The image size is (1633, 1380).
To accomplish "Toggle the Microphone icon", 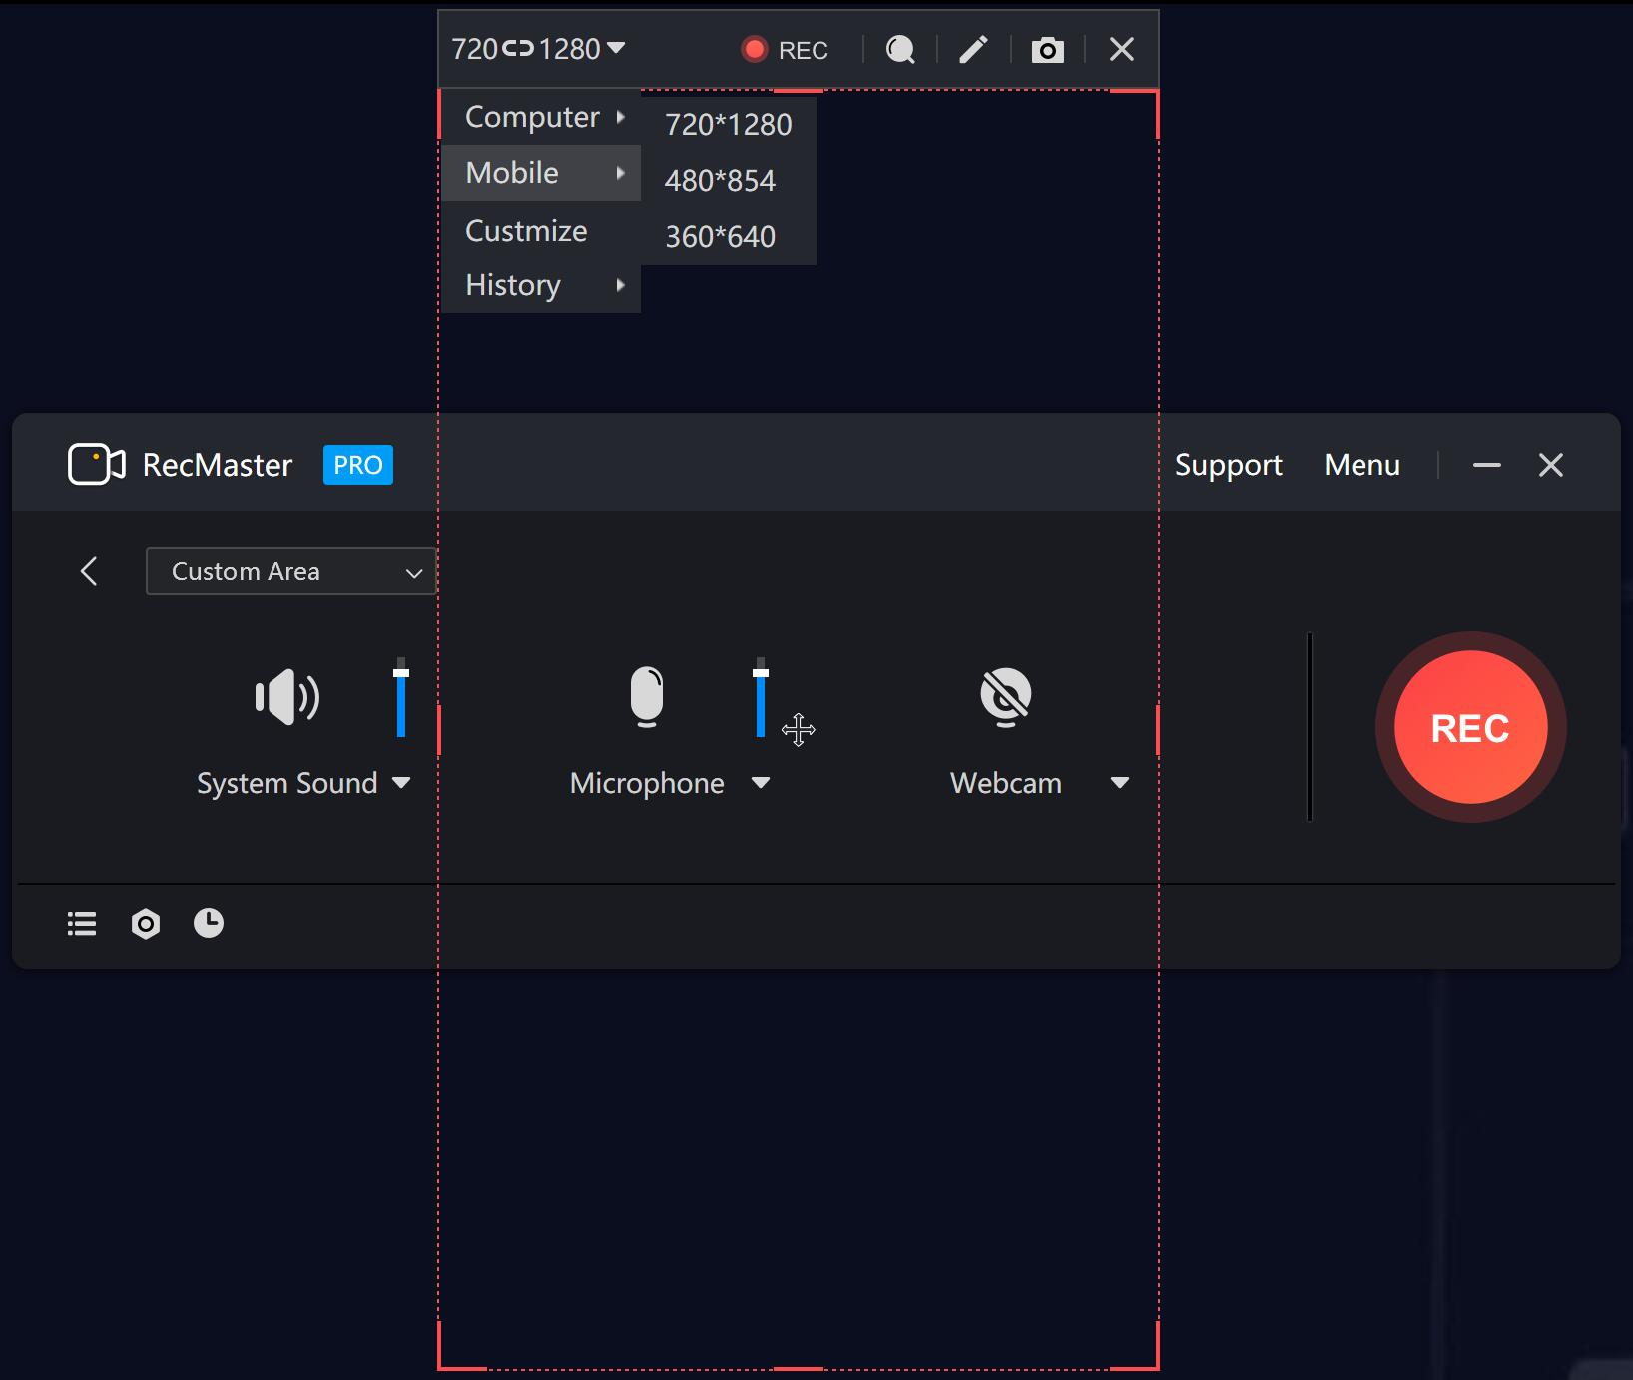I will coord(647,696).
